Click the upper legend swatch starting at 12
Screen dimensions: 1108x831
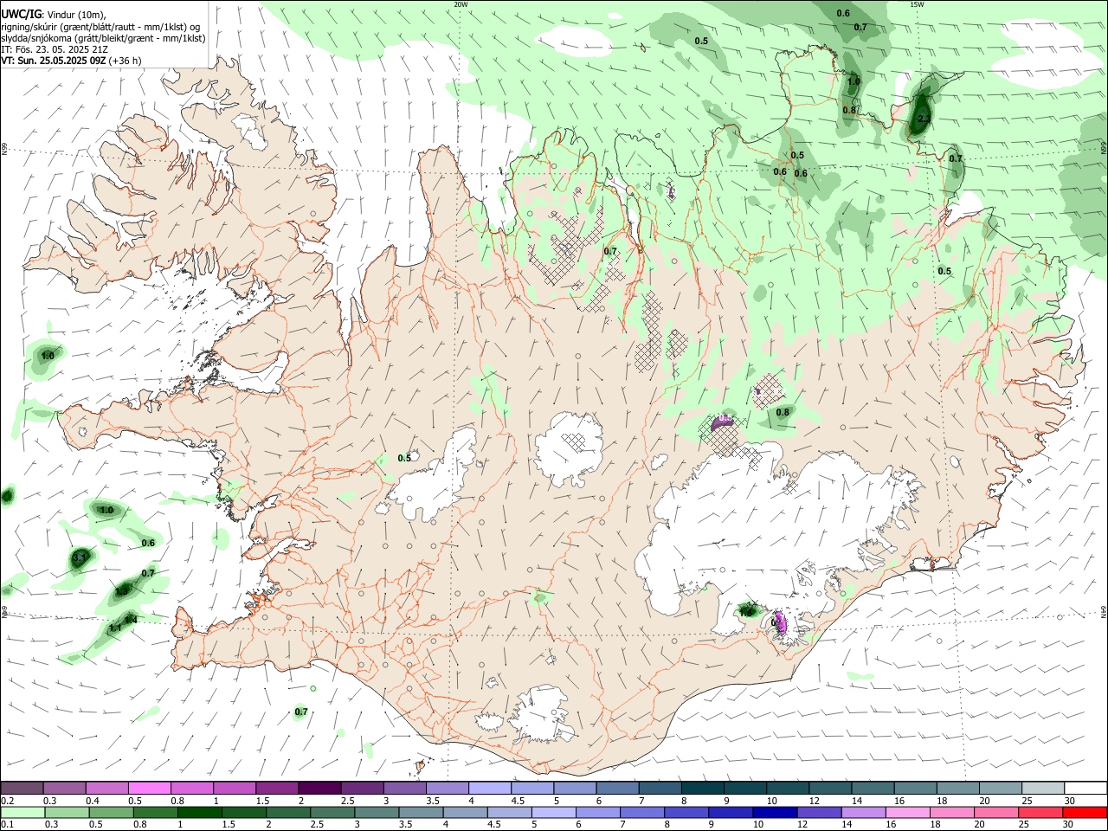coord(829,788)
